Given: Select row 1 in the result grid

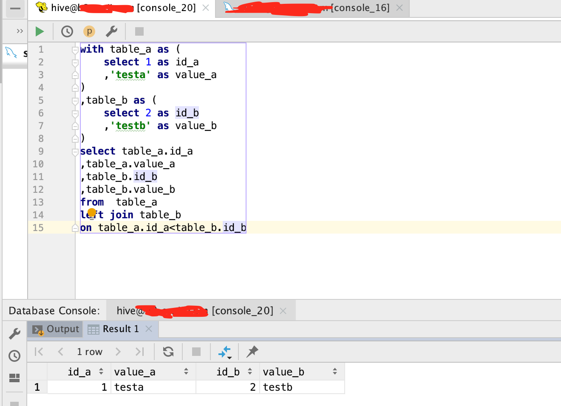Looking at the screenshot, I should coord(37,387).
